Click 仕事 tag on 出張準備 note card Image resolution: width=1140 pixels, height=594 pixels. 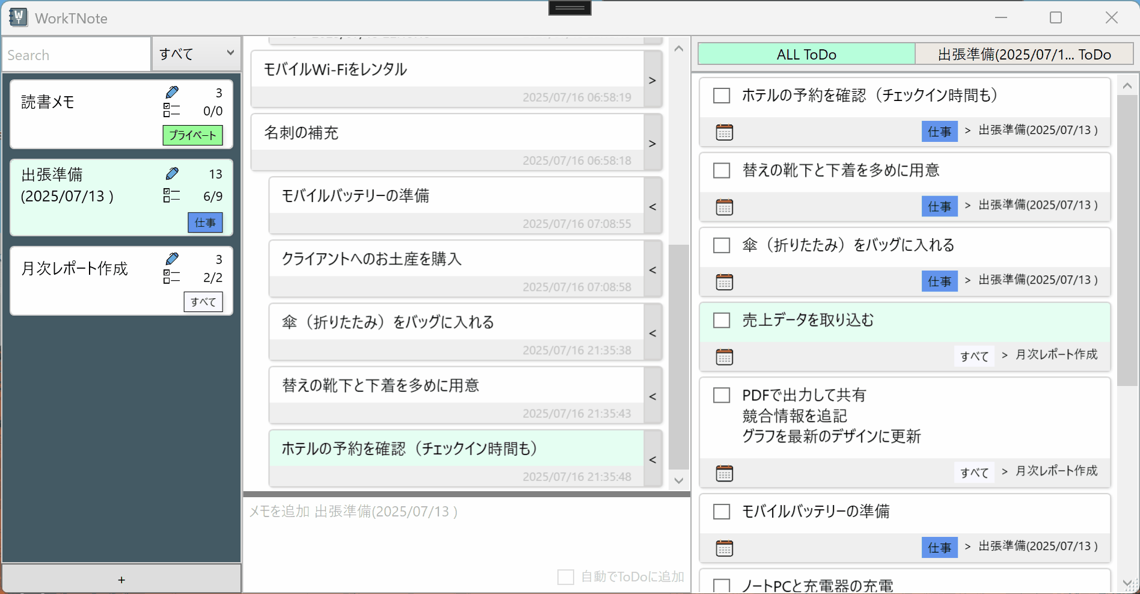205,222
